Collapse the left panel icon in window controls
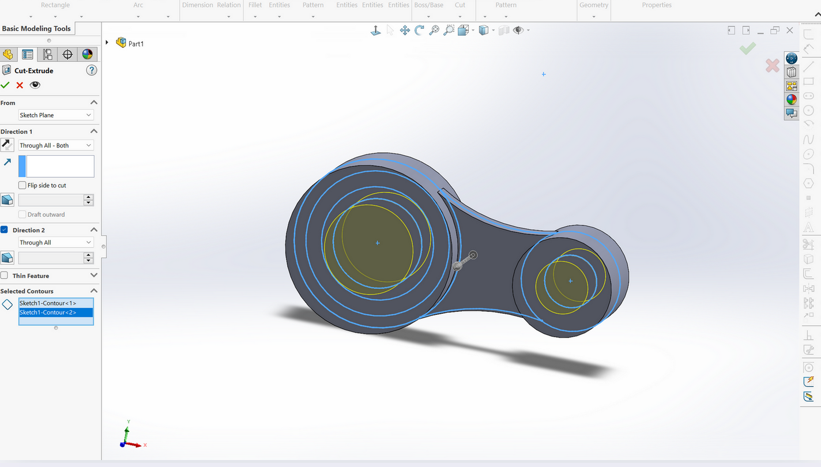This screenshot has width=821, height=467. pos(731,31)
